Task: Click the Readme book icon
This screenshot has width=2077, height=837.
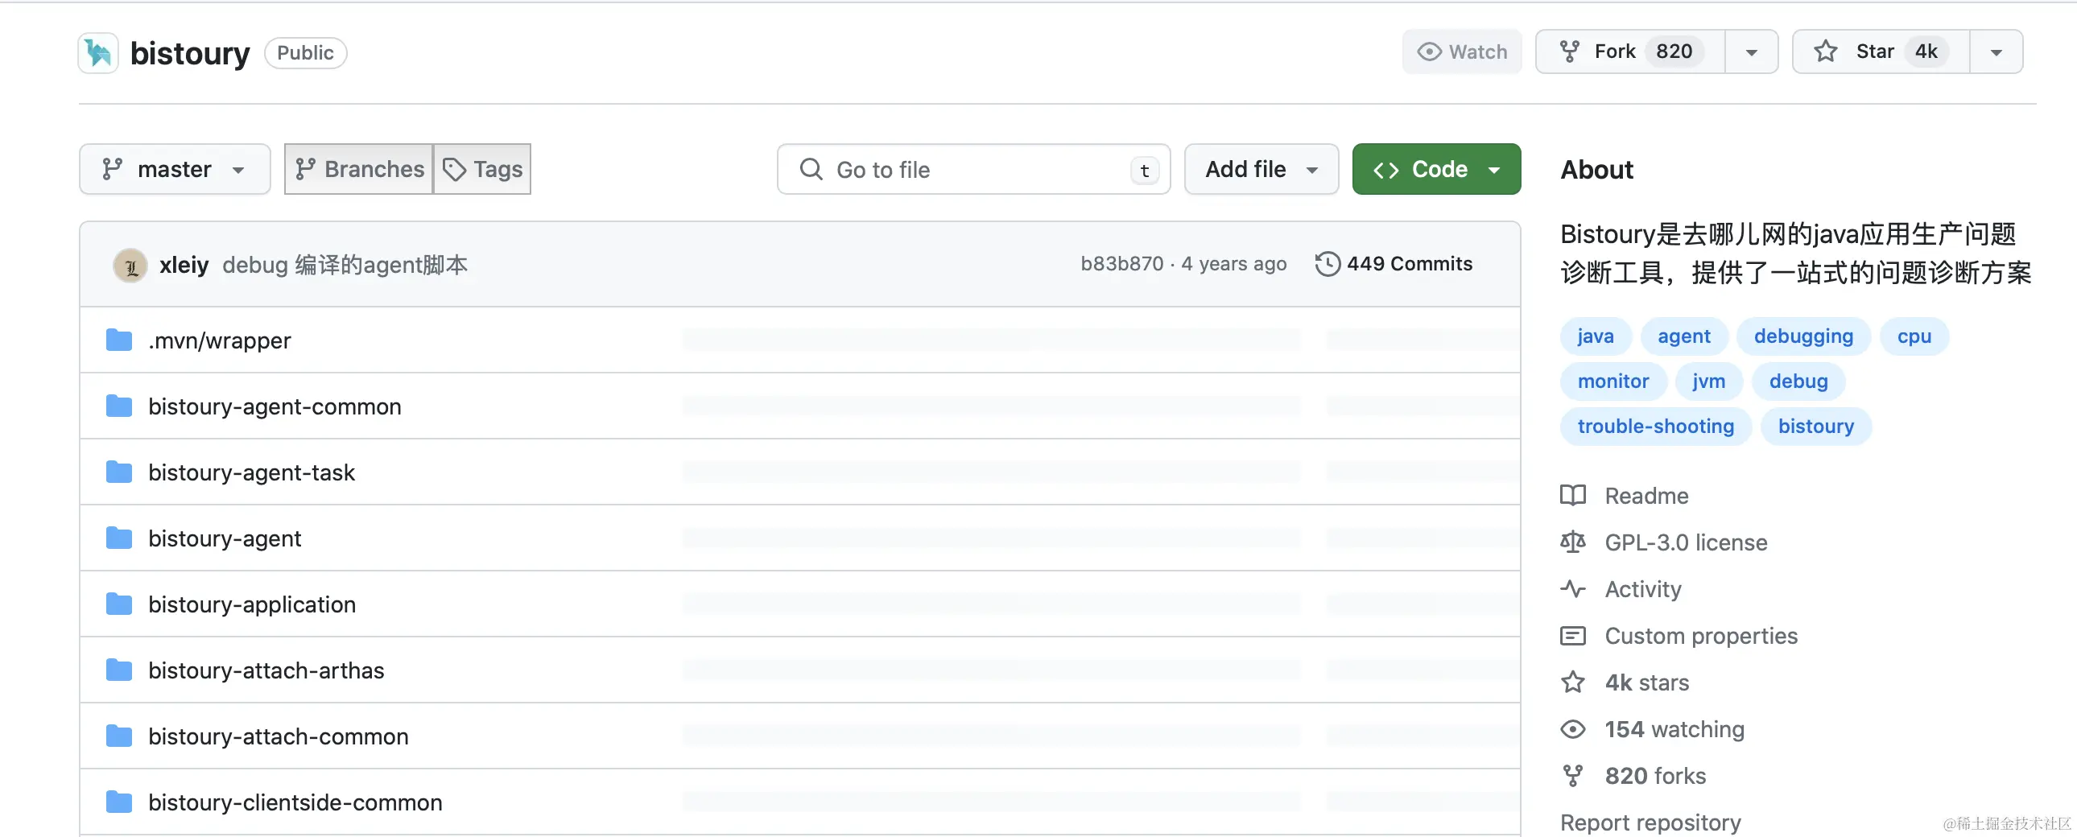Action: click(1572, 496)
